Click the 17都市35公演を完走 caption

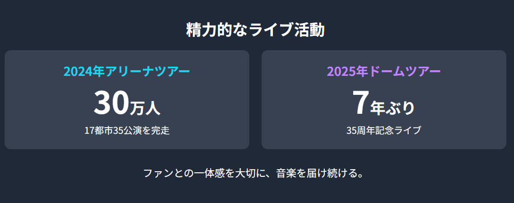click(127, 130)
